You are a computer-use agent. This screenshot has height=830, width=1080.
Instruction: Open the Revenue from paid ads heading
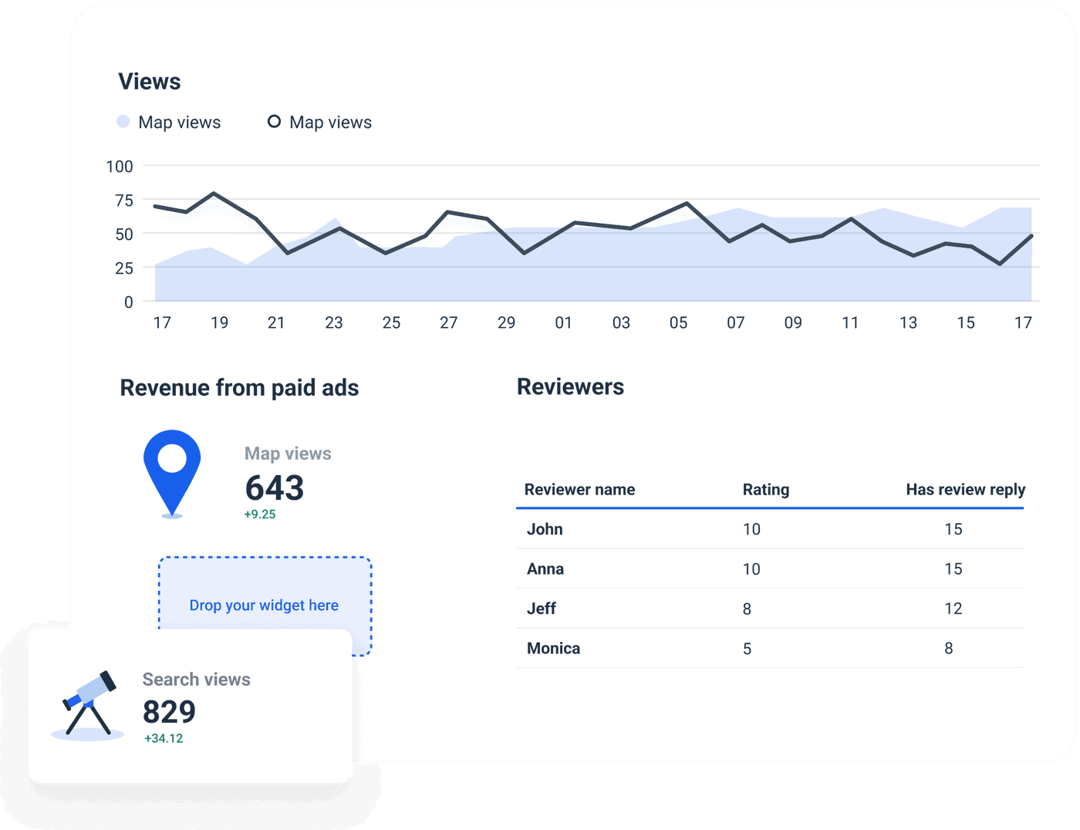[x=239, y=387]
